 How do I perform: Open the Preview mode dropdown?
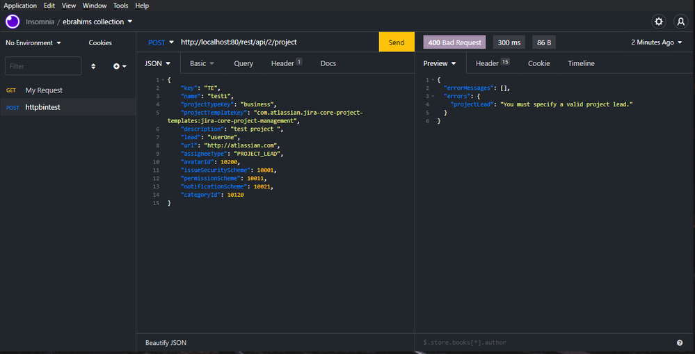pos(440,63)
